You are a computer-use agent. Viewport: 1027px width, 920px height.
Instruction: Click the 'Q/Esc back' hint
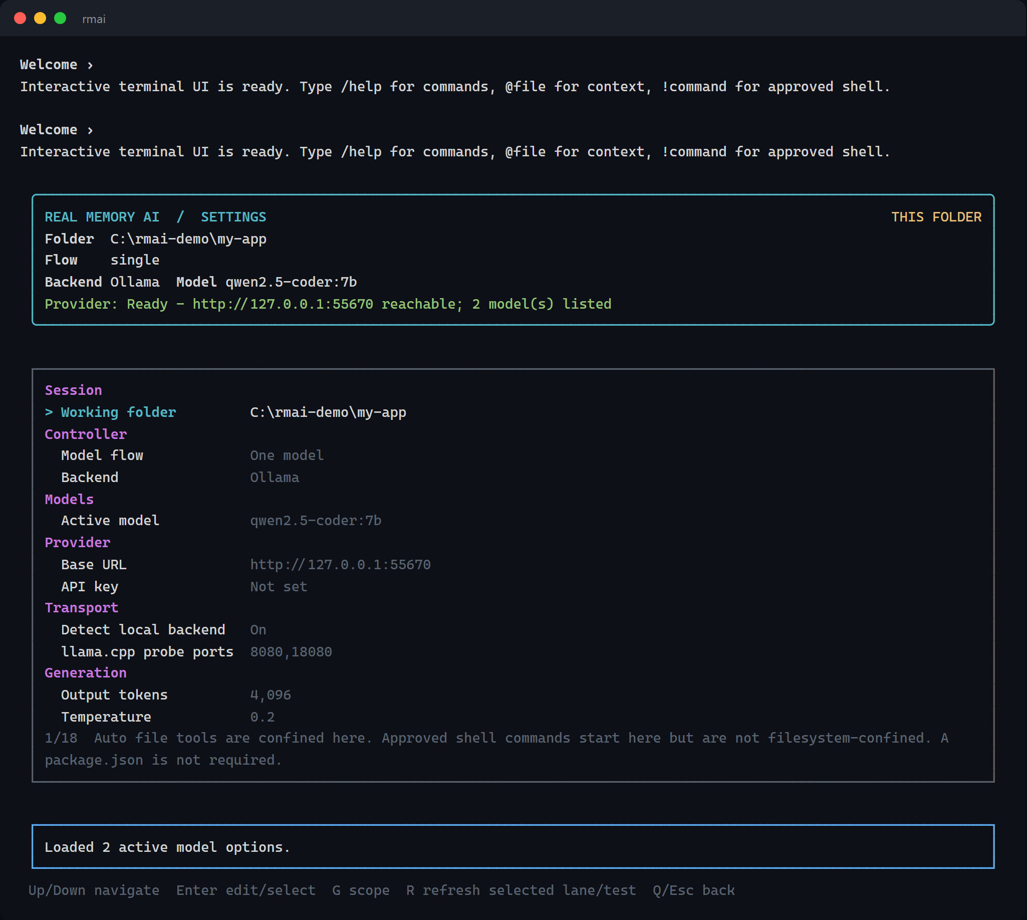coord(693,890)
